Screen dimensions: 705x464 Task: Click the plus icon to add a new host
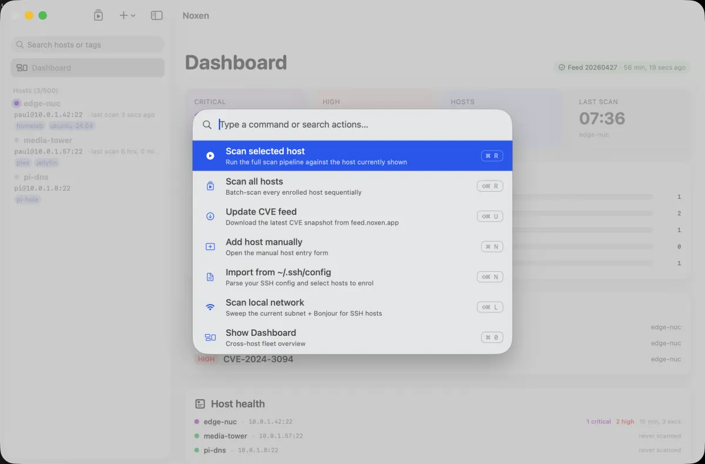[124, 15]
